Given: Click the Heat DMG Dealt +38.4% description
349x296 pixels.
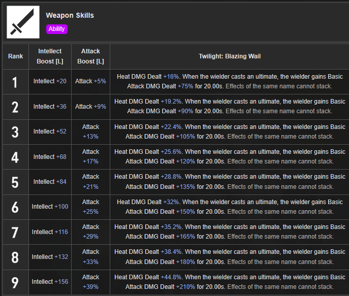Looking at the screenshot, I should point(230,257).
